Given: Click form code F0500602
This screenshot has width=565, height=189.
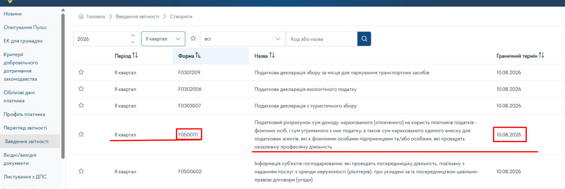Looking at the screenshot, I should click(x=190, y=171).
